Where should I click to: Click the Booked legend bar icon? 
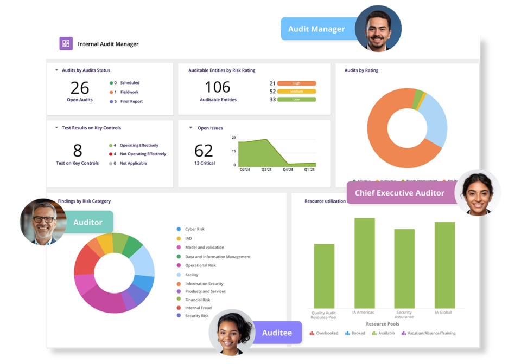coord(347,333)
